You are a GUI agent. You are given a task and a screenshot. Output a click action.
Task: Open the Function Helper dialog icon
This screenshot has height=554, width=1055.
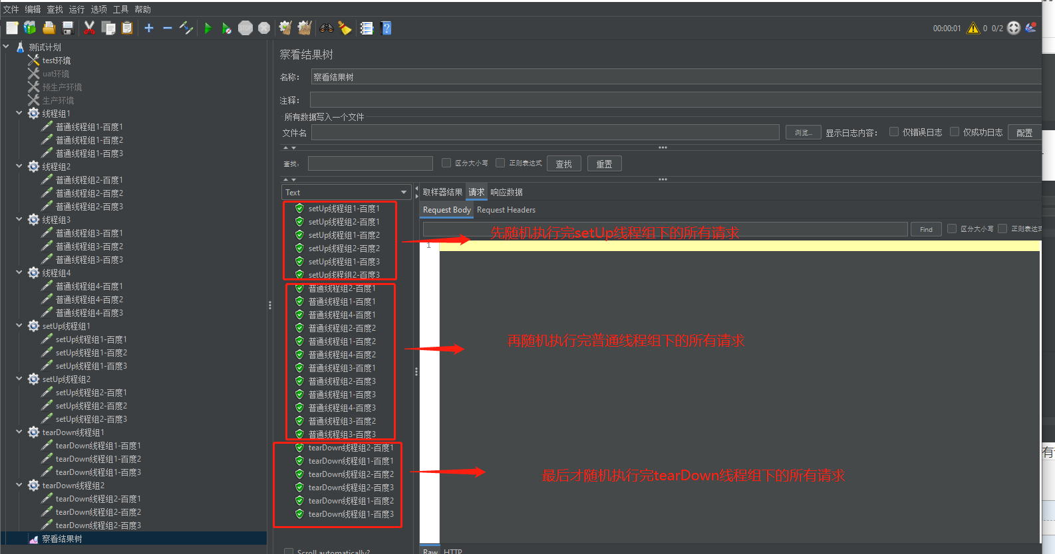tap(367, 28)
